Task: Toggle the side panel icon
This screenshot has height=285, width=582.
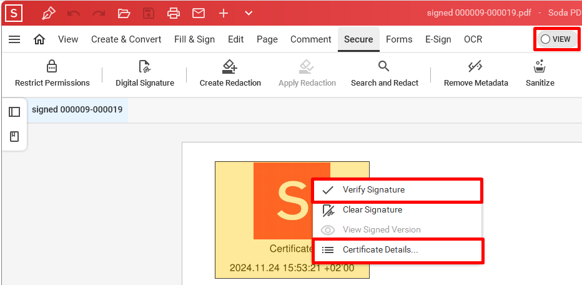Action: click(x=14, y=112)
